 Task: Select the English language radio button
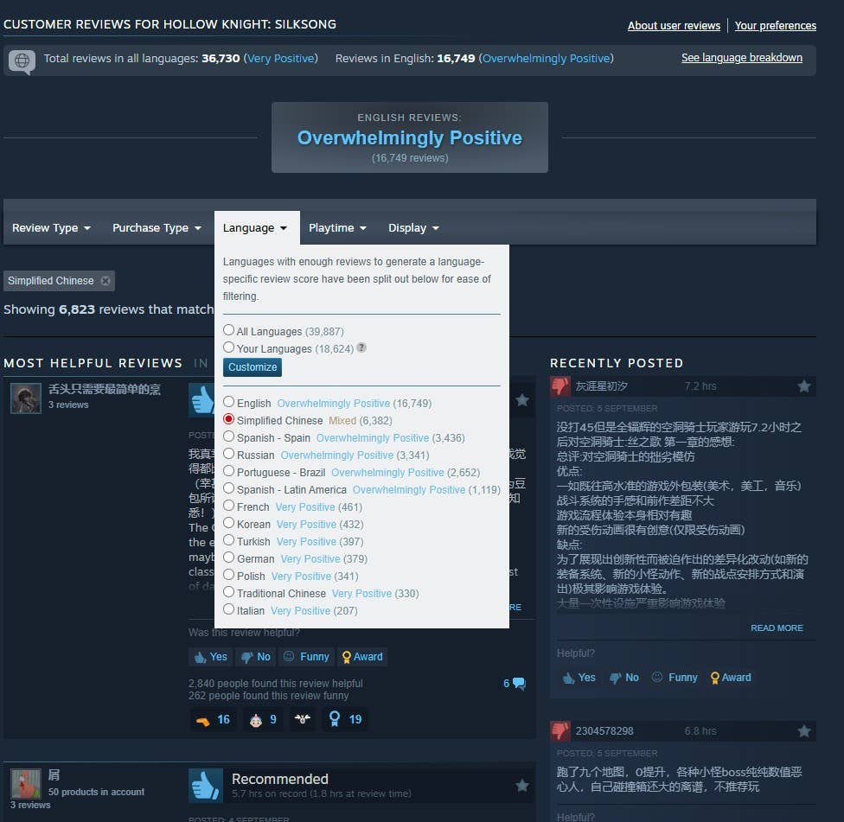[228, 402]
